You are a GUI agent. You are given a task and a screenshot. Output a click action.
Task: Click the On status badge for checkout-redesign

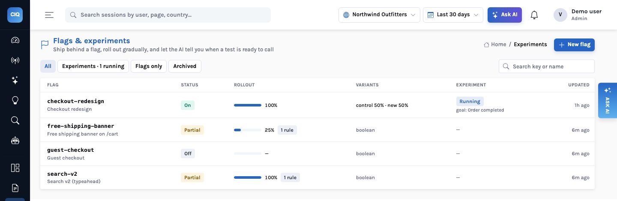[x=188, y=105]
